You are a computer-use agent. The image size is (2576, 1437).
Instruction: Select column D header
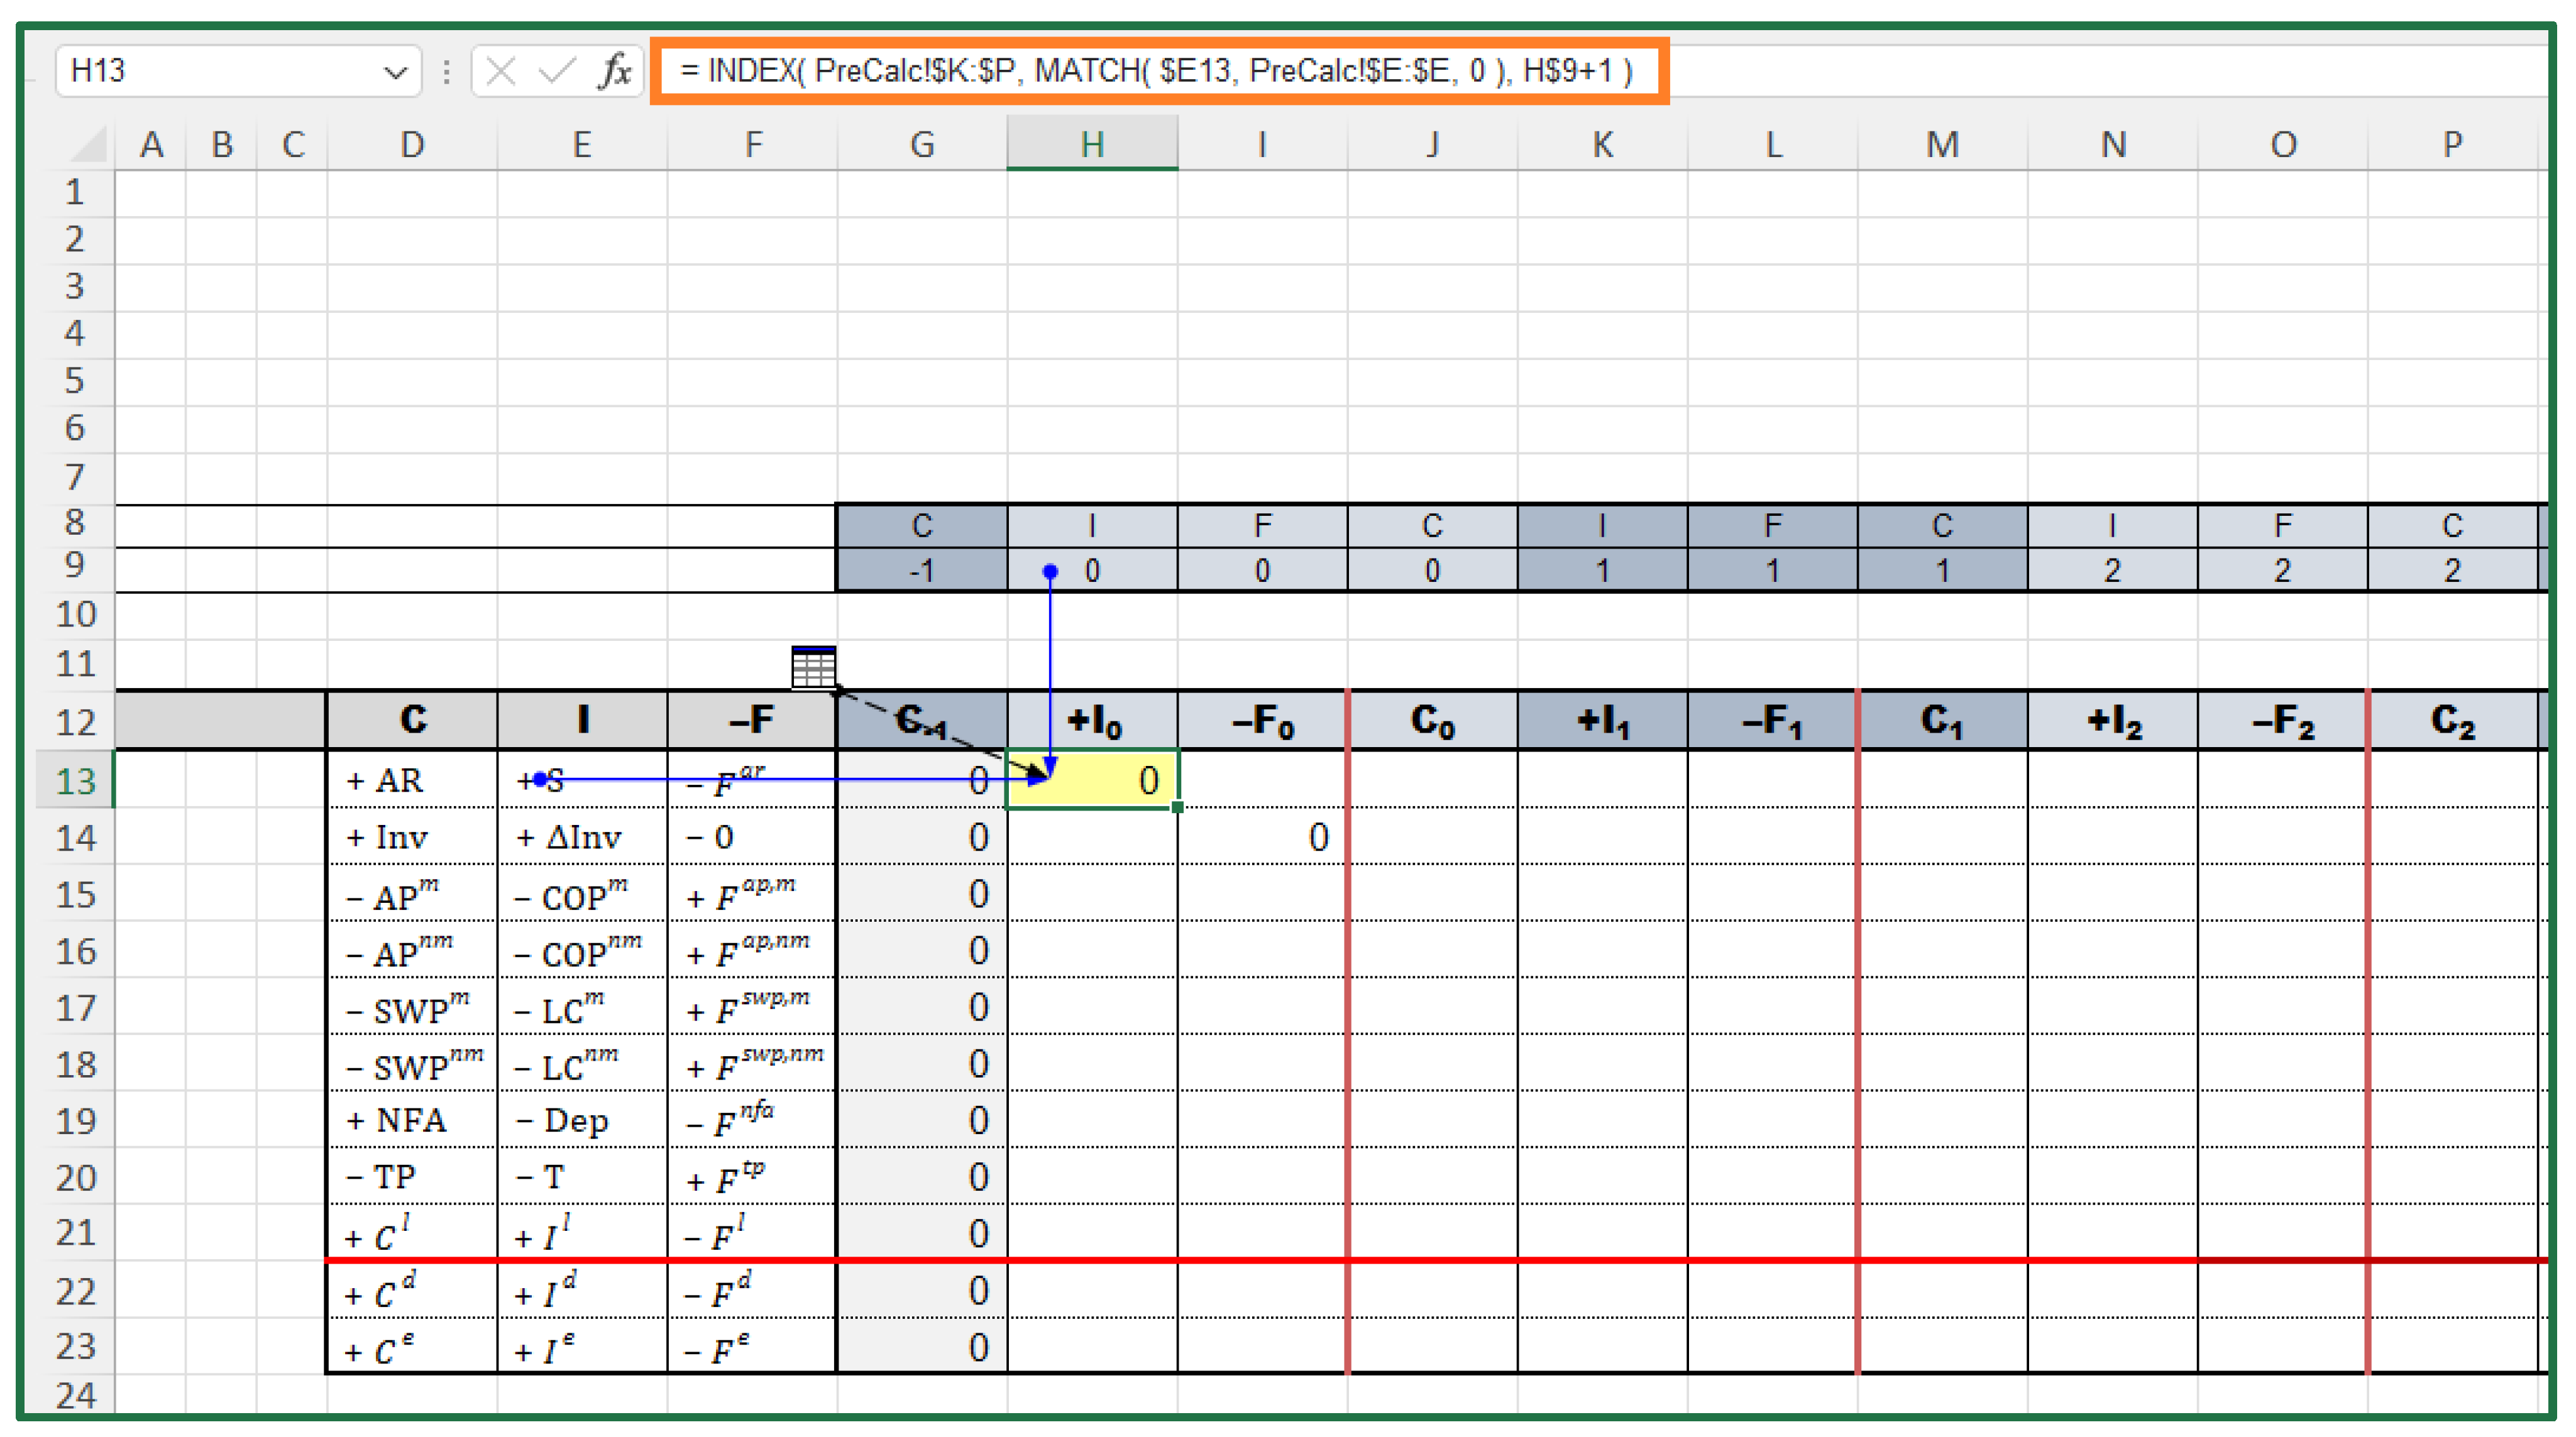point(412,145)
